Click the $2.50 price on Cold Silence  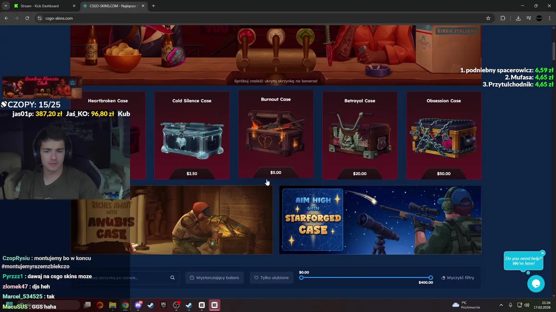point(192,173)
